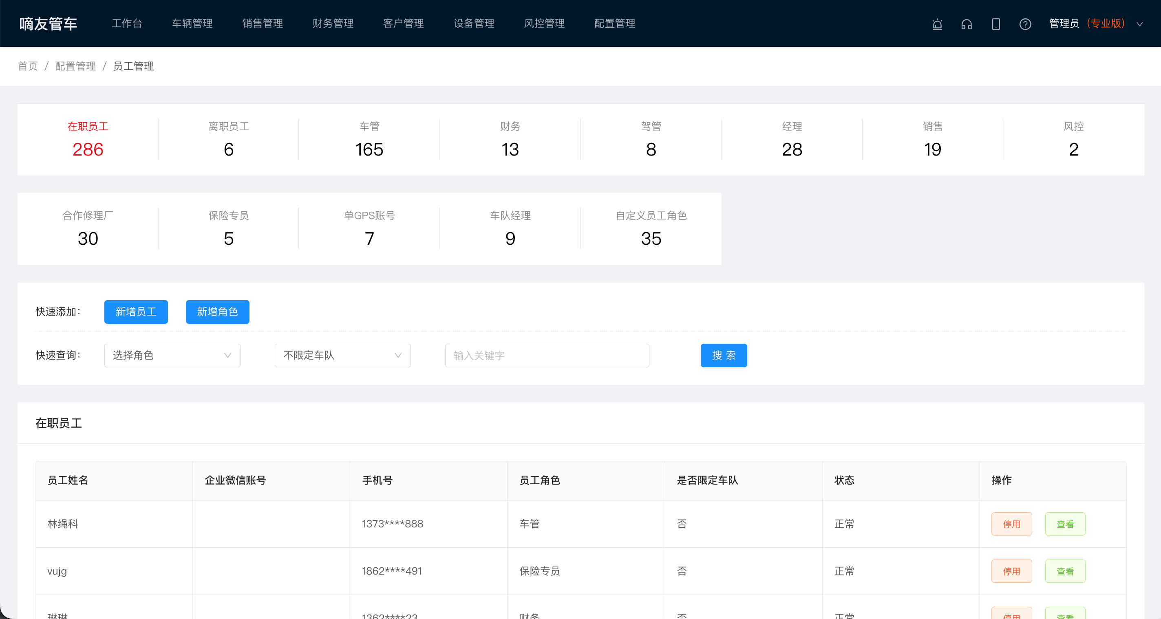Click the 新增角色 button
The width and height of the screenshot is (1161, 619).
pyautogui.click(x=217, y=312)
